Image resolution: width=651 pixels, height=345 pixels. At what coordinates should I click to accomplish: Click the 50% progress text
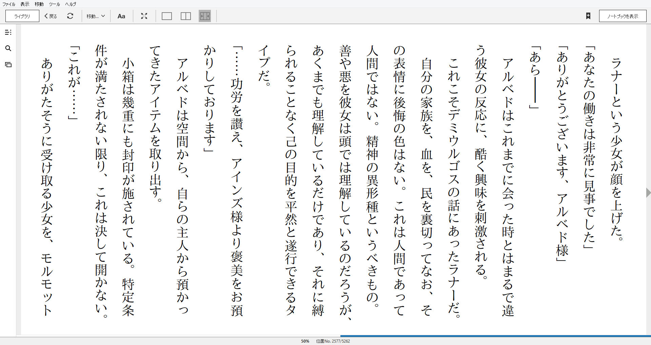tap(305, 341)
